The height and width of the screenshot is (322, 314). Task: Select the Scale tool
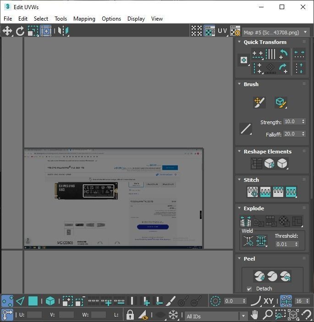click(x=33, y=31)
